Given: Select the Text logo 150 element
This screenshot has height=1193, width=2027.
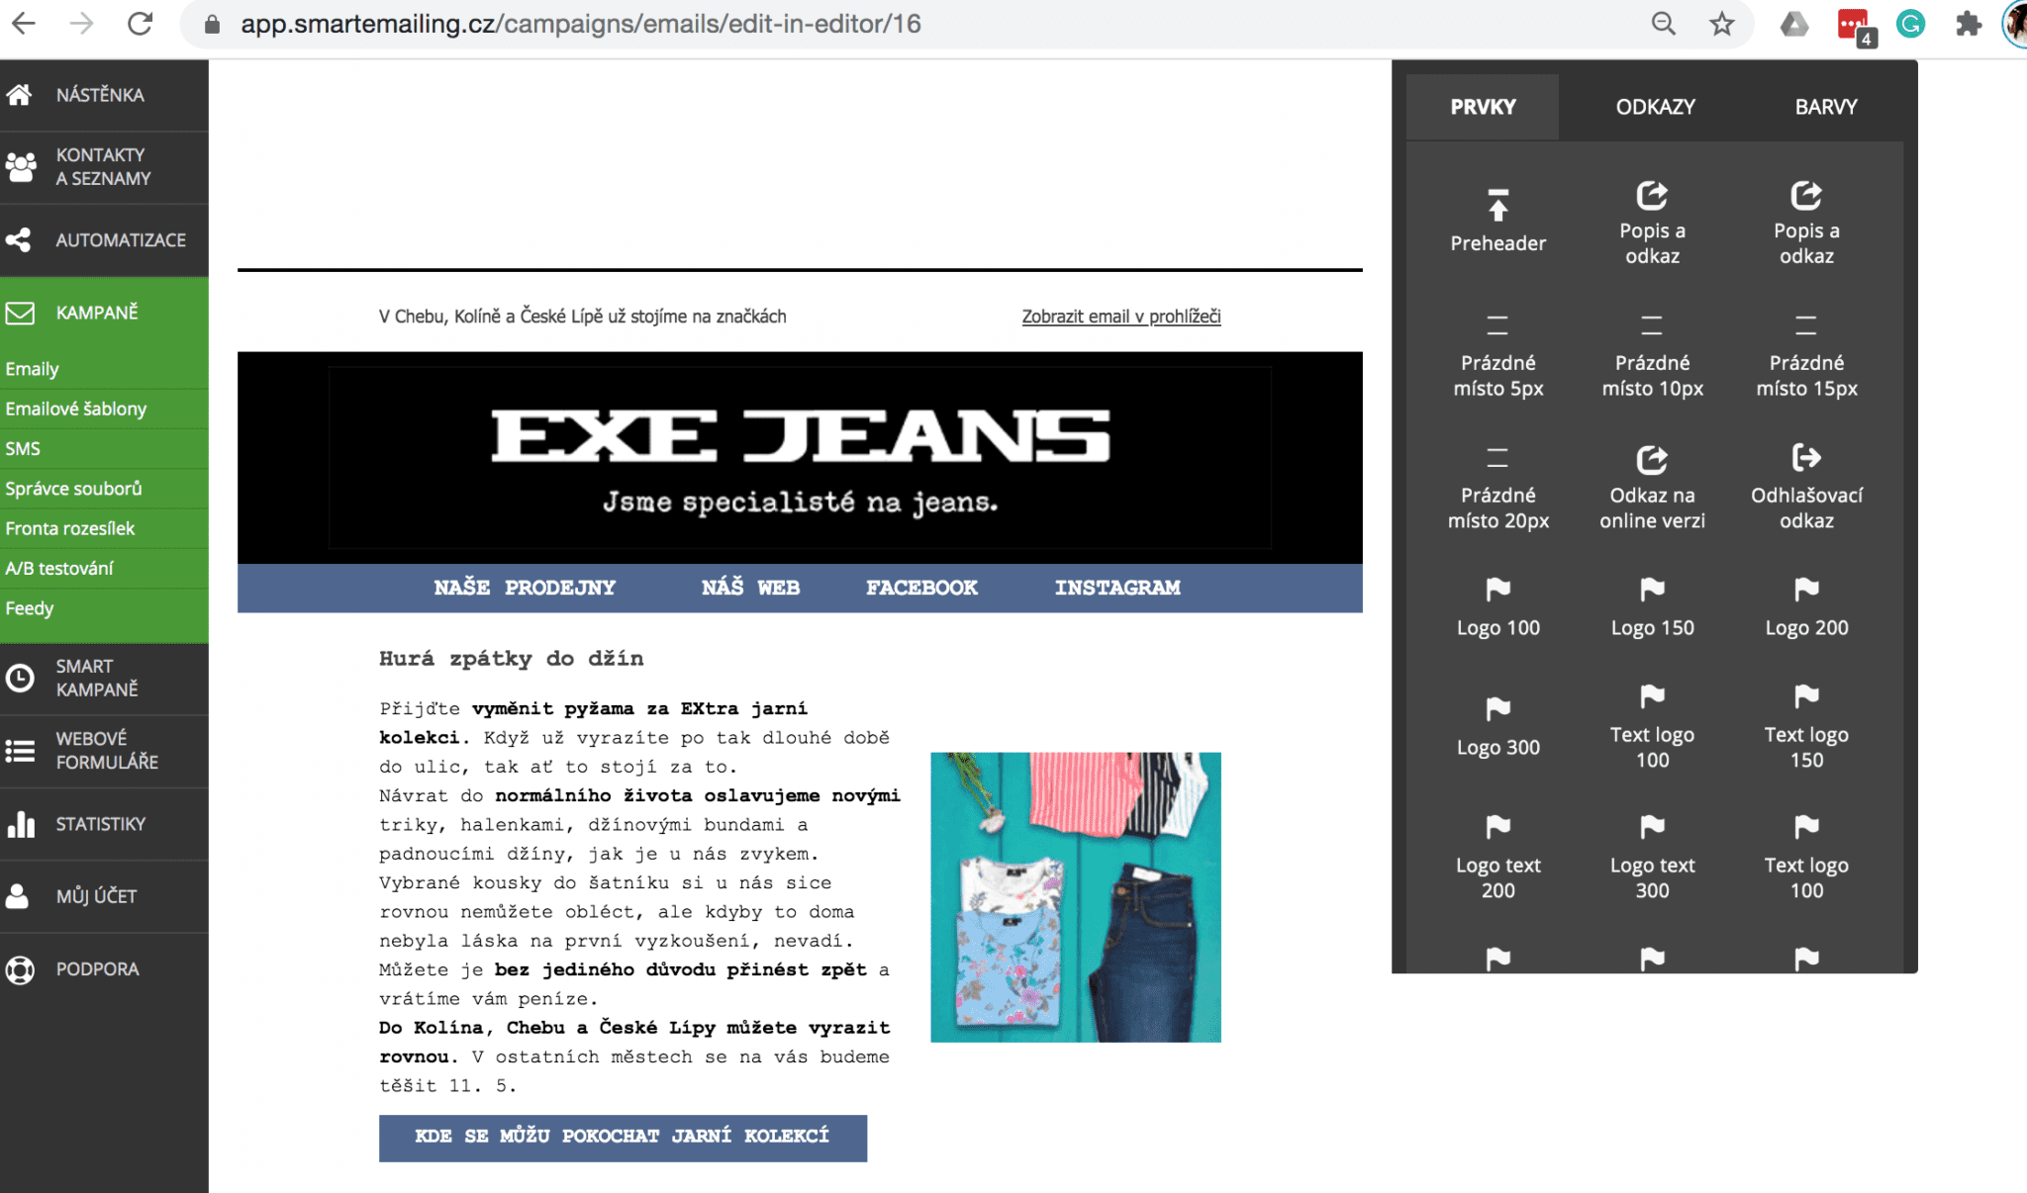Looking at the screenshot, I should click(1806, 726).
